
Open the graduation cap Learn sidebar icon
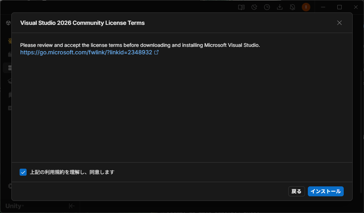tap(10, 81)
